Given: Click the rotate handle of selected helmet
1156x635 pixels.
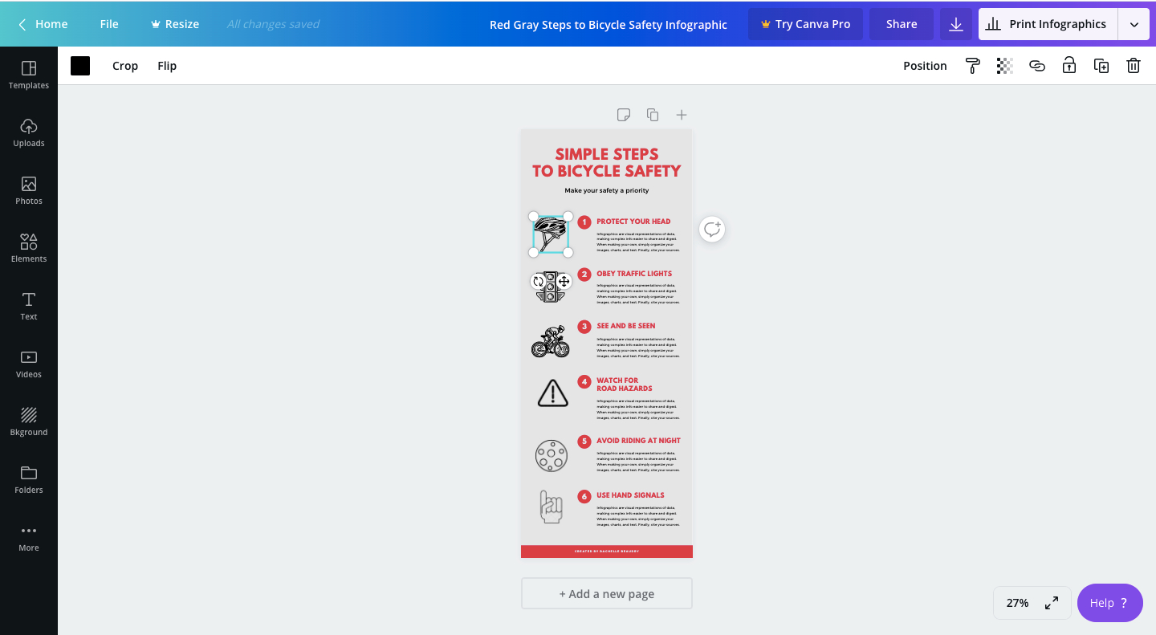Looking at the screenshot, I should pos(539,282).
